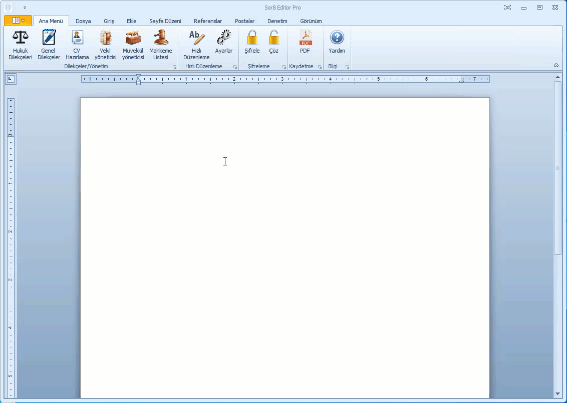Open Yardım help

(337, 43)
